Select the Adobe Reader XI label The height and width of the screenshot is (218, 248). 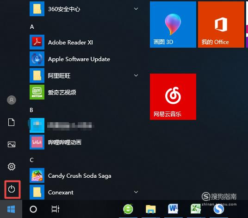click(70, 43)
